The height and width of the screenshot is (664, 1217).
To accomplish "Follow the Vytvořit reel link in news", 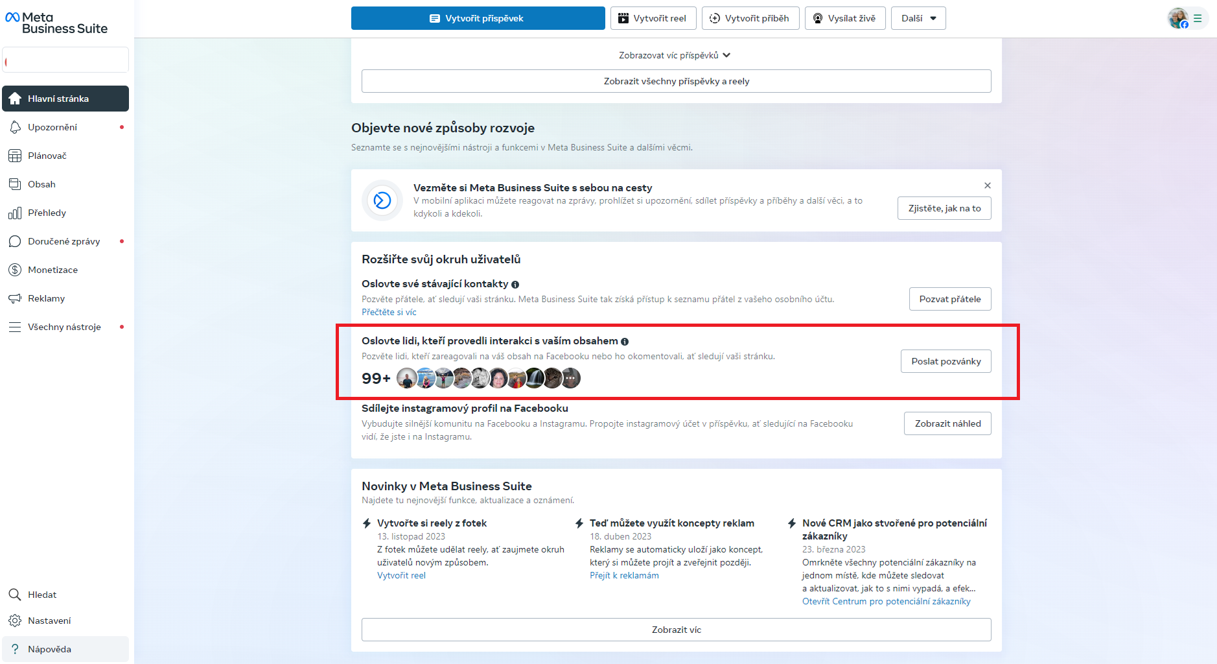I will pos(401,575).
